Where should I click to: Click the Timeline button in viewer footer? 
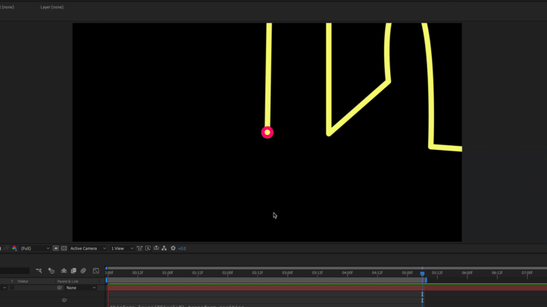[x=156, y=248]
